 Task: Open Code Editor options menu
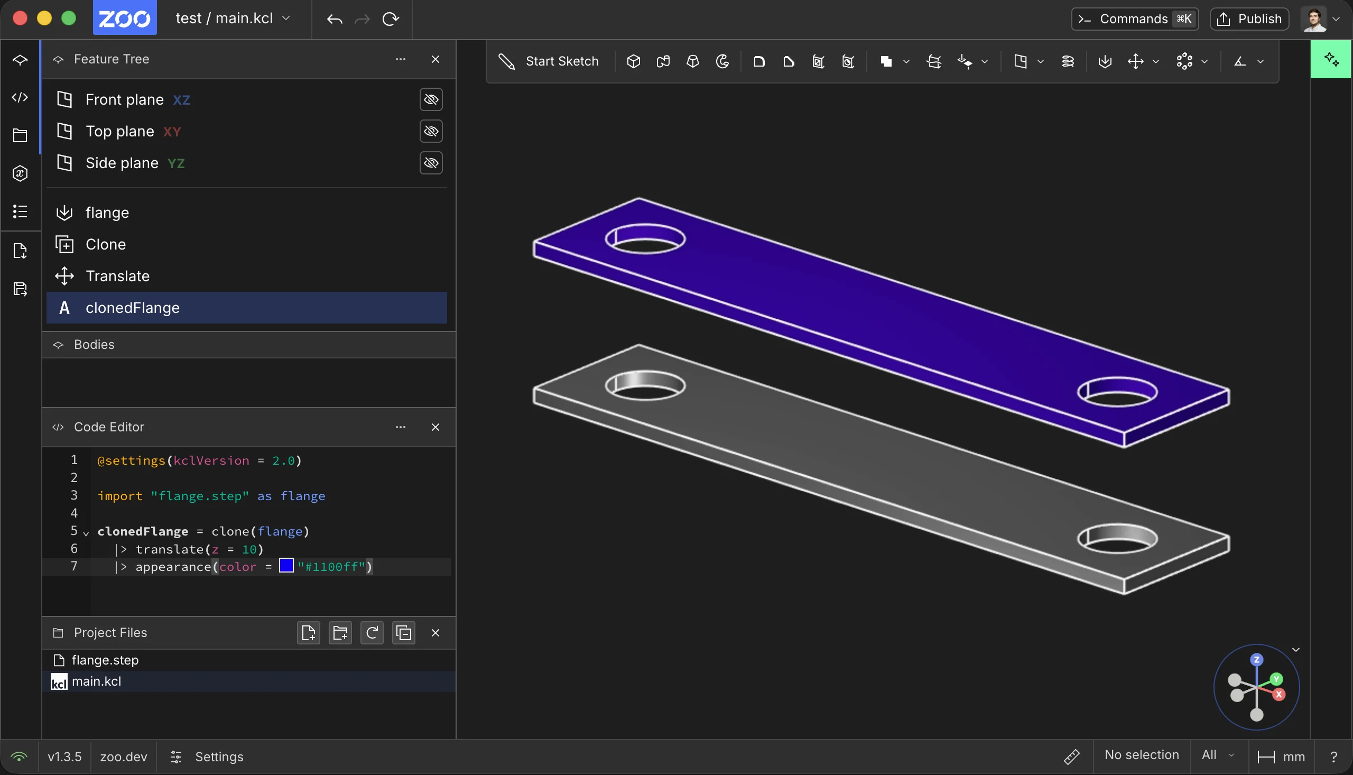point(401,428)
